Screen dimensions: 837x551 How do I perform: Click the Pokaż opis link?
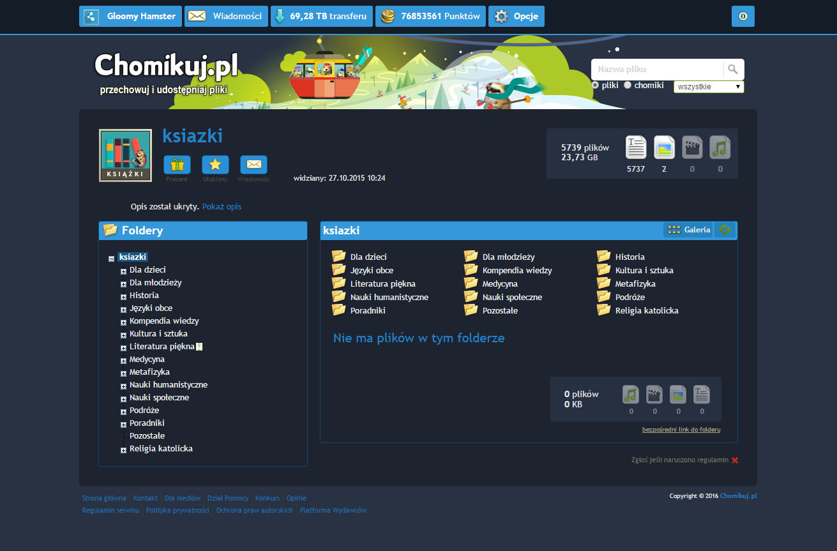coord(222,207)
